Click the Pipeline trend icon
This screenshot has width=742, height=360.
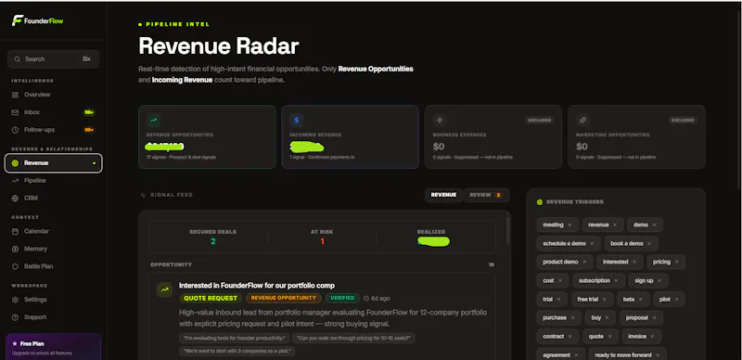tap(15, 181)
